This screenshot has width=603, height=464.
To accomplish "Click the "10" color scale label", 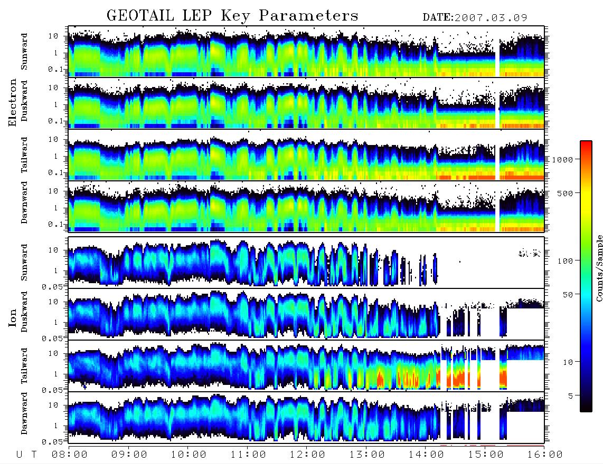I will click(x=568, y=362).
